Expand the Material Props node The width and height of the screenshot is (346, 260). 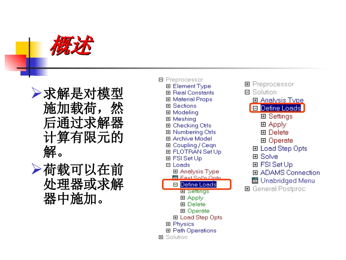click(168, 99)
